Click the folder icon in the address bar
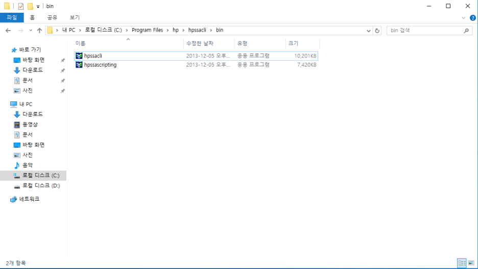Viewport: 478px width, 269px height. (50, 30)
